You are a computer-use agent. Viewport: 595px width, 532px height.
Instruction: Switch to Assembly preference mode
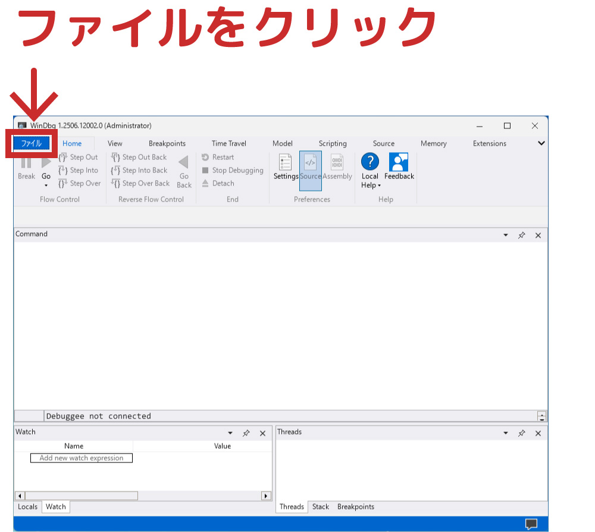[x=337, y=162]
